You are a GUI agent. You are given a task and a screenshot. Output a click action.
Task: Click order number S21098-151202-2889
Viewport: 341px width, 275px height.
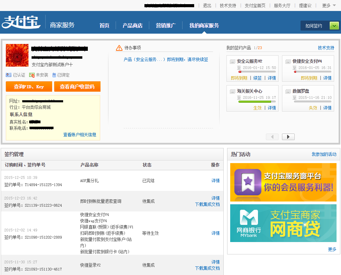(x=43, y=237)
